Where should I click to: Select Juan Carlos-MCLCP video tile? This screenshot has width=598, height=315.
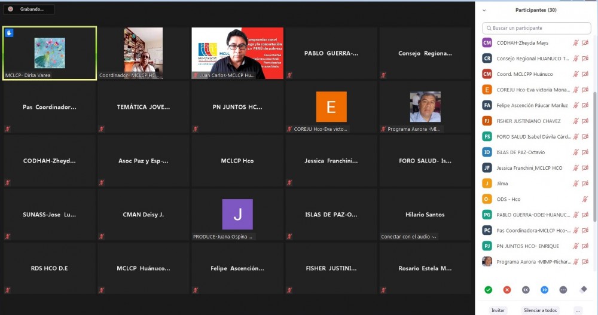pyautogui.click(x=237, y=53)
